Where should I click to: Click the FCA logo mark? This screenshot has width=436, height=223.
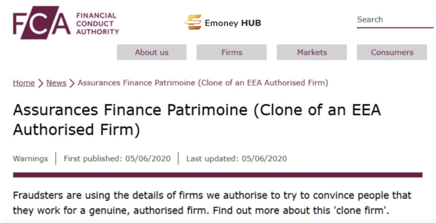[42, 23]
